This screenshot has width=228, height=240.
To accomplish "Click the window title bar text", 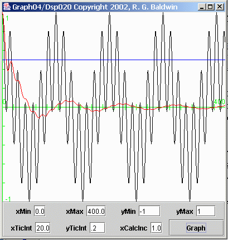I will click(x=95, y=7).
